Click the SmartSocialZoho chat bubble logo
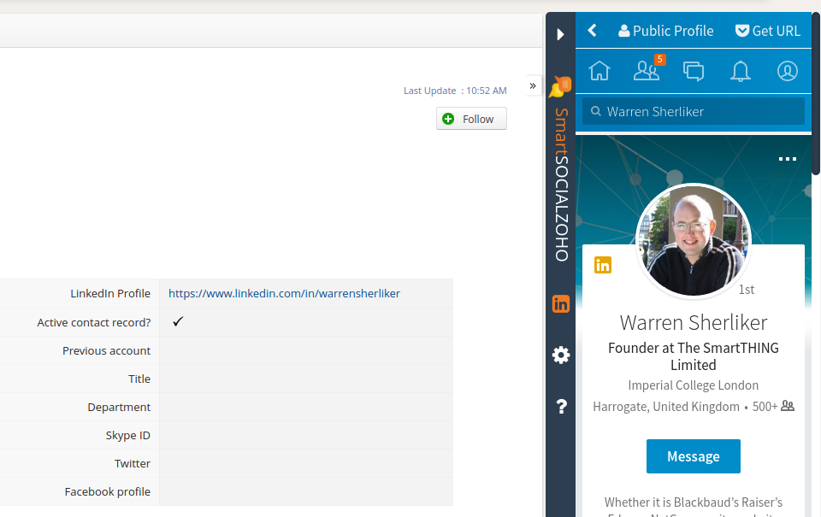Viewport: 821px width, 517px height. point(559,86)
